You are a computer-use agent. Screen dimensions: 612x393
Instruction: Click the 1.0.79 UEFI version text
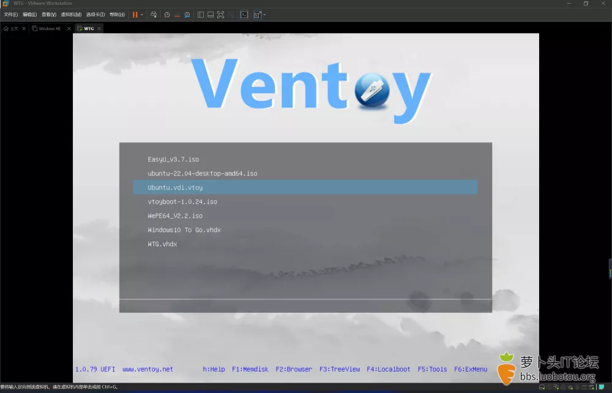(95, 369)
